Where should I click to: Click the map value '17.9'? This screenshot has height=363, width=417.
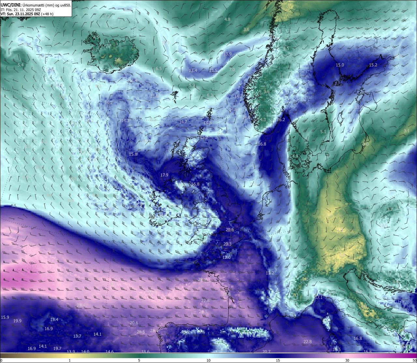[165, 175]
